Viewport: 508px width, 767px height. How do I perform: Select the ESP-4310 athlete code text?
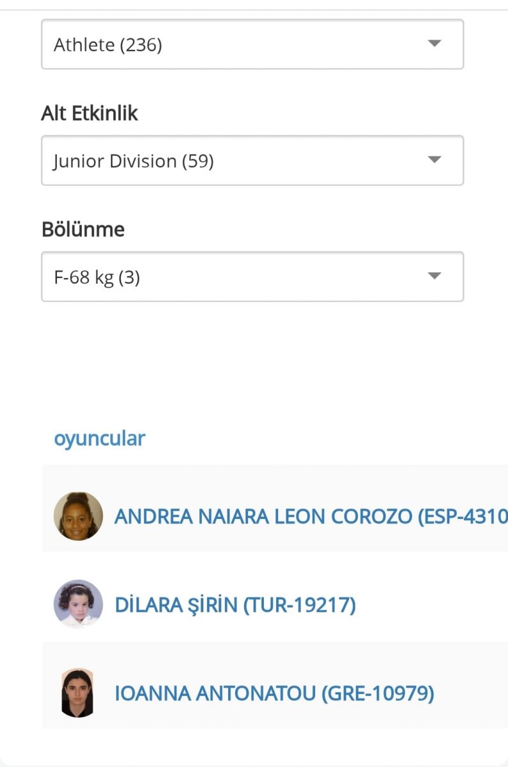click(x=466, y=516)
